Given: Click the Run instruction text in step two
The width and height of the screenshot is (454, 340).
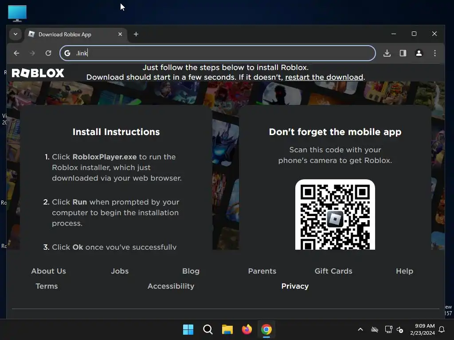Looking at the screenshot, I should (x=80, y=202).
